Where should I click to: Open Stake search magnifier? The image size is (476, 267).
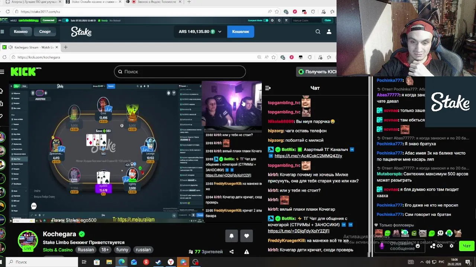pos(318,32)
